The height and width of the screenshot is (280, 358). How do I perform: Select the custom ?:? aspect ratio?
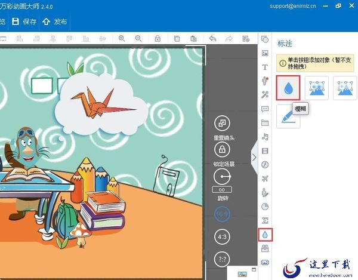222,259
